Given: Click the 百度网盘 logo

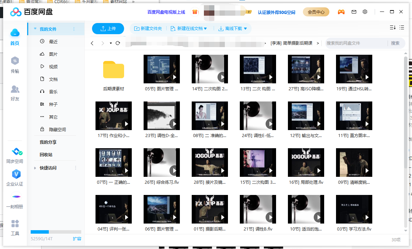Looking at the screenshot, I should 31,12.
